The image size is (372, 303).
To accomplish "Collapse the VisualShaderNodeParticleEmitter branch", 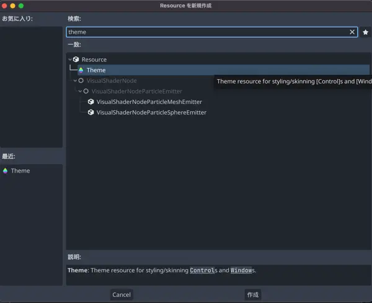I will tap(80, 92).
